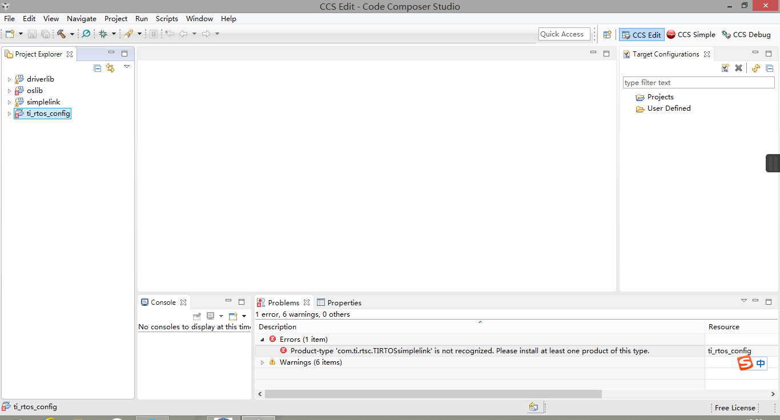Open the Edit menu
The height and width of the screenshot is (420, 780).
(x=29, y=19)
